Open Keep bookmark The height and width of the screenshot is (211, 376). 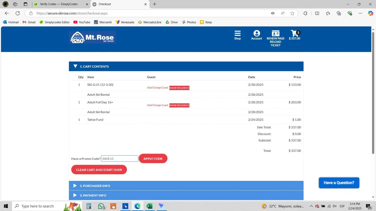click(x=206, y=22)
